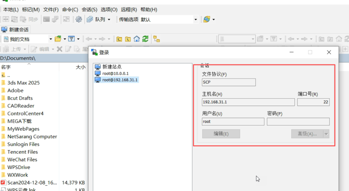Sort by the 名字 column header
Image resolution: width=349 pixels, height=191 pixels.
pyautogui.click(x=29, y=67)
